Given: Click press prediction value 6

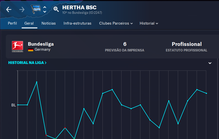Looking at the screenshot, I should (125, 44).
